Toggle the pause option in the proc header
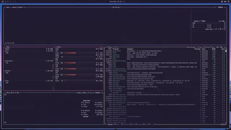Screen dimensions: 231x130 (x=189, y=47)
